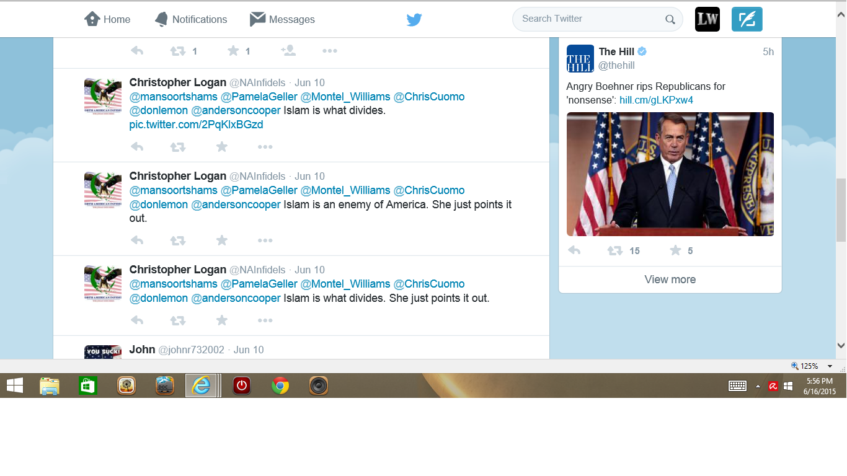Click the Christopher Logan name on the 'enemy of America' tweet
847x476 pixels.
[x=177, y=176]
